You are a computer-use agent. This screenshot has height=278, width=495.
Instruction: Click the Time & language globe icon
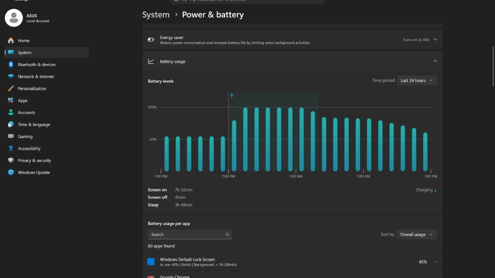point(11,124)
